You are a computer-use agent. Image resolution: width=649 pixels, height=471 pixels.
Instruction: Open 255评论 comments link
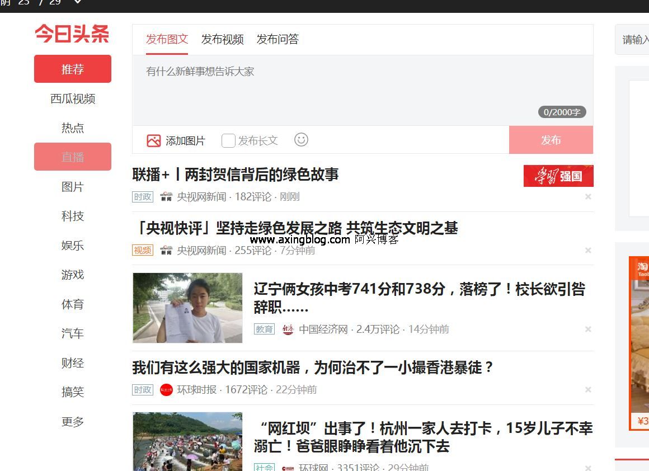(x=253, y=250)
